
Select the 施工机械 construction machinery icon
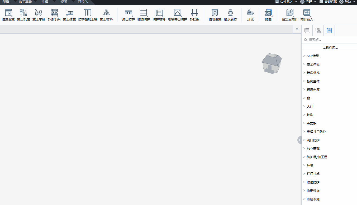23,15
